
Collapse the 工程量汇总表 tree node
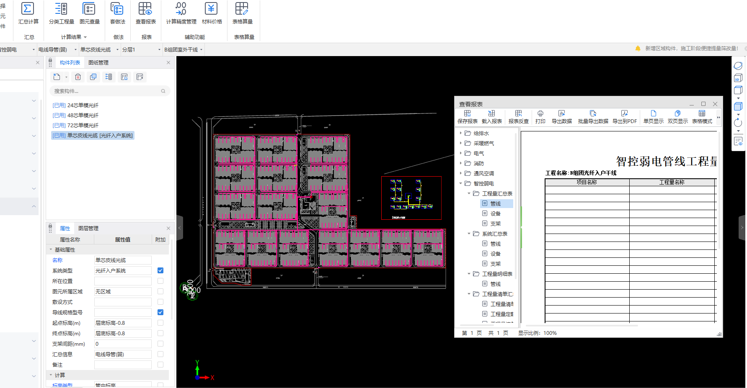(x=469, y=193)
